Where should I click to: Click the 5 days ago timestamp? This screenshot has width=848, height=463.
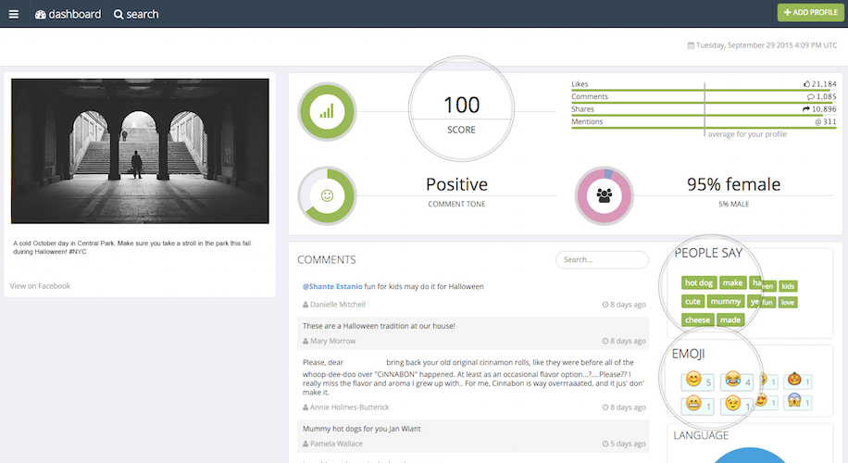tap(624, 444)
